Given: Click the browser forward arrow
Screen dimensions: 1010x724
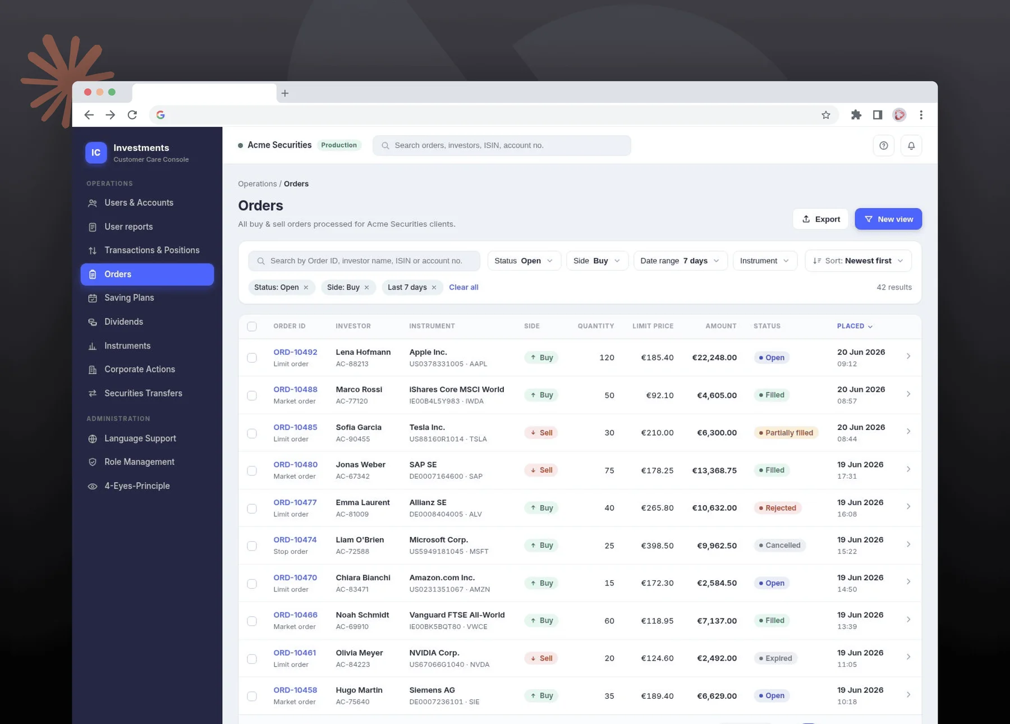Looking at the screenshot, I should 111,115.
